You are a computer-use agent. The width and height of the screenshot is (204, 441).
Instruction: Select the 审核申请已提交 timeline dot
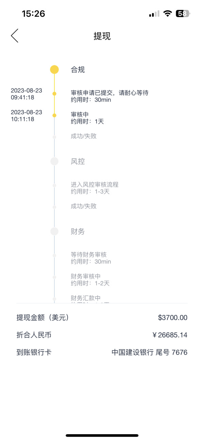click(54, 93)
